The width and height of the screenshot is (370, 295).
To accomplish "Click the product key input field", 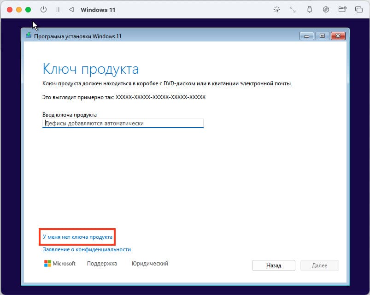I will tap(123, 124).
